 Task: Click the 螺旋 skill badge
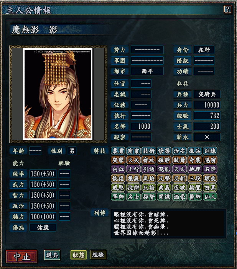coord(210,178)
